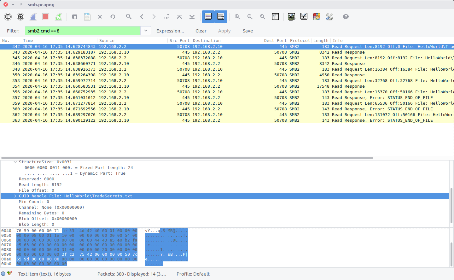
Task: Click the packet list horizontal scrollbar
Action: coord(187,158)
